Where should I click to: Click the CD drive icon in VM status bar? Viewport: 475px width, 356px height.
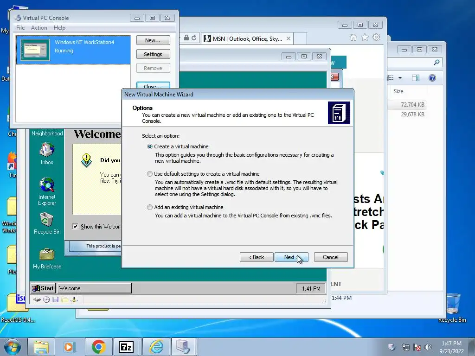coord(46,300)
